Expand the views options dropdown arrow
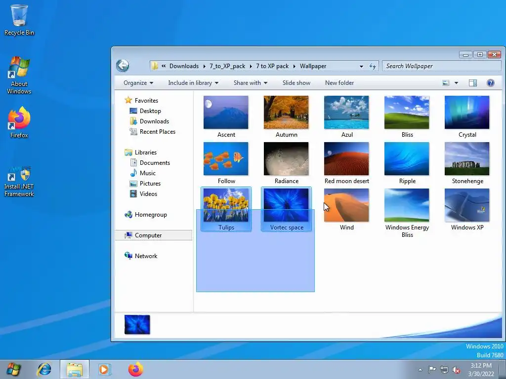 pyautogui.click(x=456, y=83)
